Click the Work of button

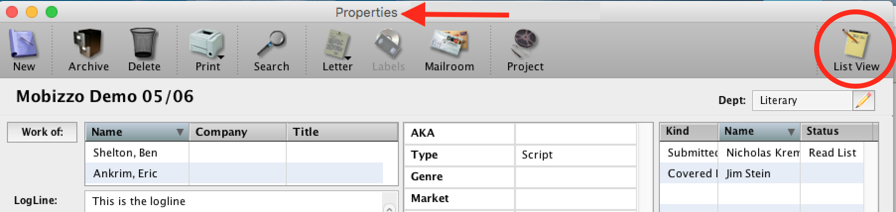click(42, 132)
